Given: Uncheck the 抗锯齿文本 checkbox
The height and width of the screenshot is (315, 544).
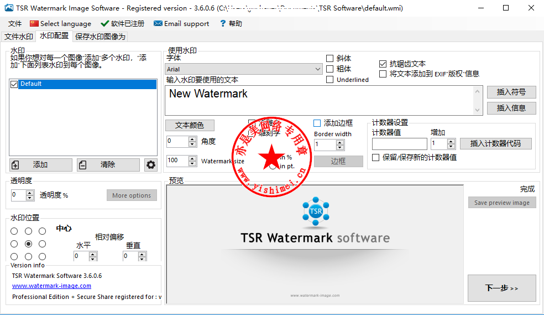Looking at the screenshot, I should [x=383, y=64].
